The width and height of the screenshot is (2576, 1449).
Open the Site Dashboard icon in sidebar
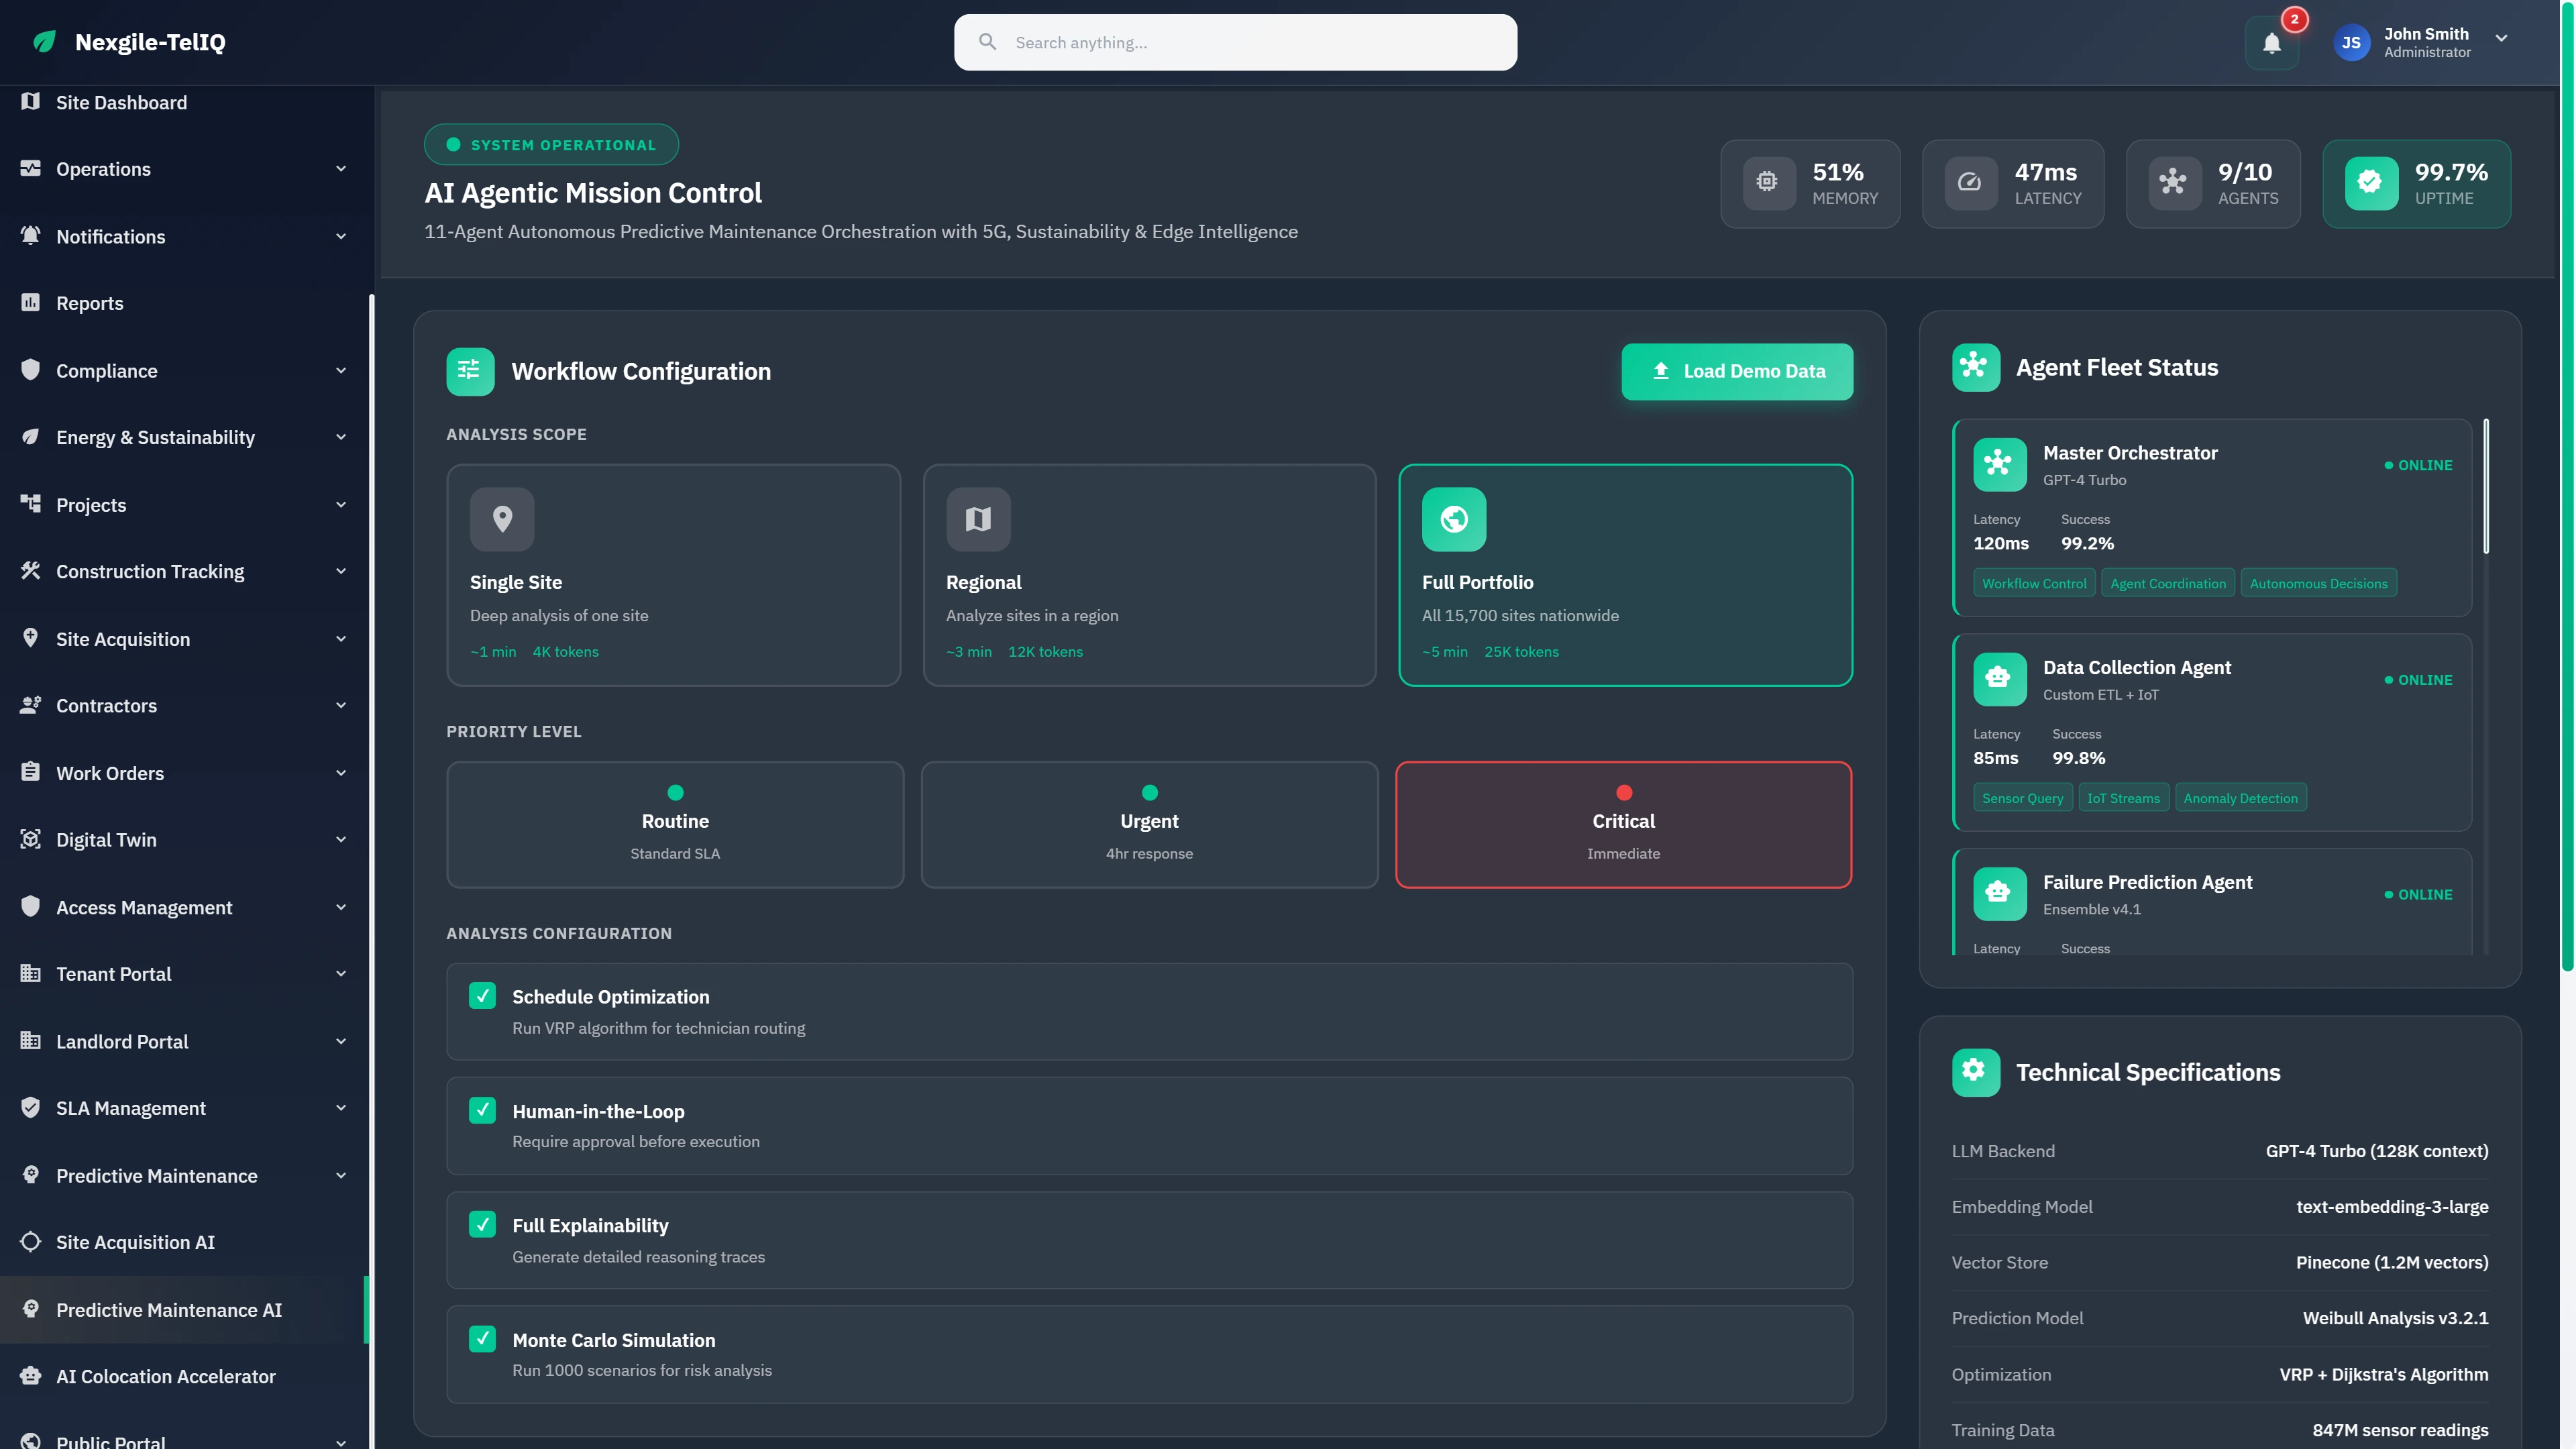(30, 102)
